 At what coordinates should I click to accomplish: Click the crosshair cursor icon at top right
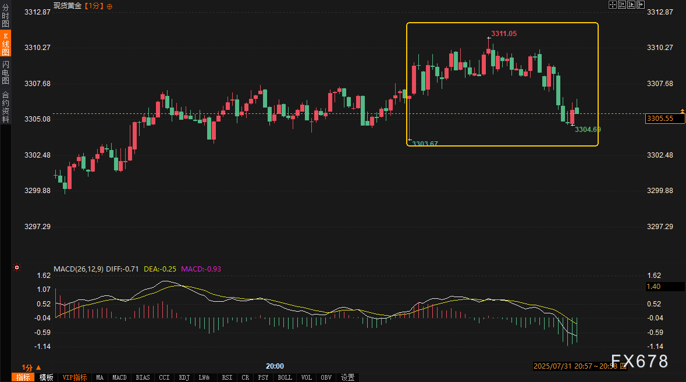(x=613, y=5)
